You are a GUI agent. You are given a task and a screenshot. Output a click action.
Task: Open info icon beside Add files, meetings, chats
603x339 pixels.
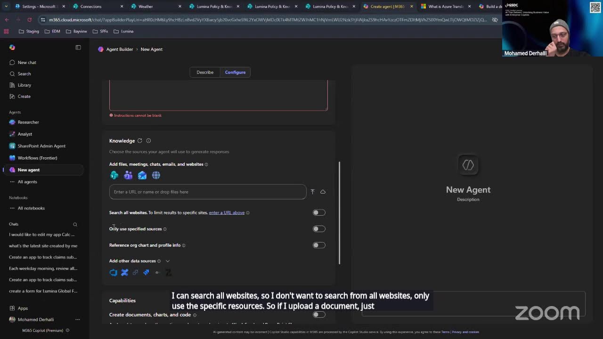coord(206,164)
